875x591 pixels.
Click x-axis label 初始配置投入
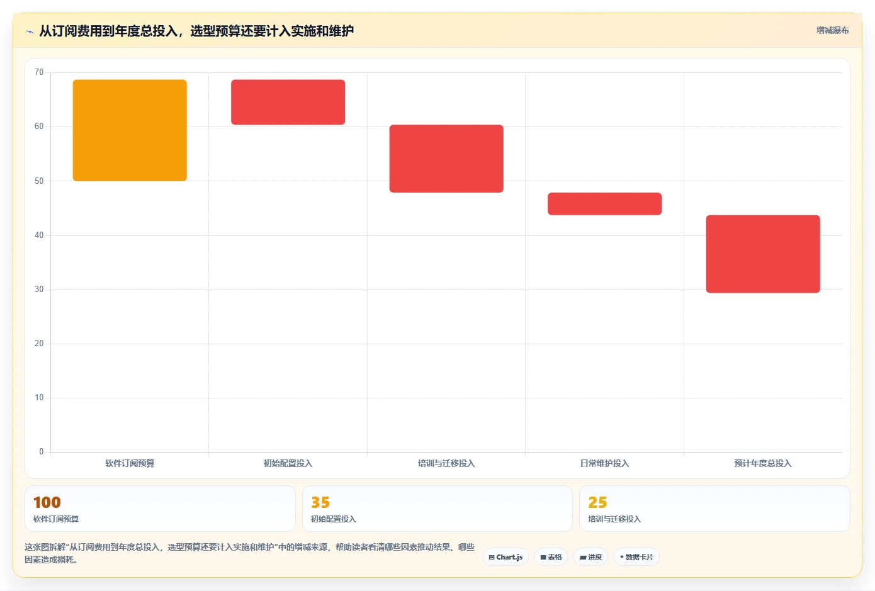pos(288,463)
